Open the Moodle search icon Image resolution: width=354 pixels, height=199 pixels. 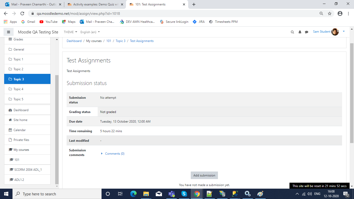(292, 32)
